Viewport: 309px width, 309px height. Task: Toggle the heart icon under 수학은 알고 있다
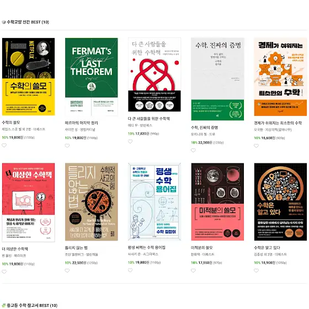(x=256, y=270)
